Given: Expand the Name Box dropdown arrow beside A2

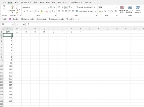Looking at the screenshot, I should click(12, 24).
